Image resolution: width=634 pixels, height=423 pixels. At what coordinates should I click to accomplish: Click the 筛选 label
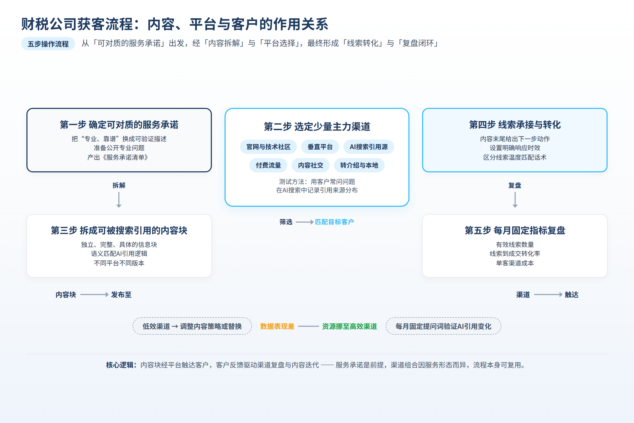(286, 222)
